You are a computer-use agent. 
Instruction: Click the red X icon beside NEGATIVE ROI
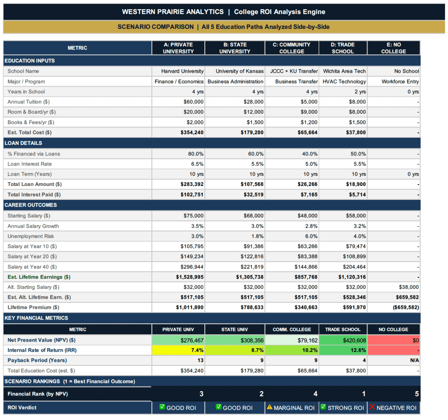(x=372, y=407)
